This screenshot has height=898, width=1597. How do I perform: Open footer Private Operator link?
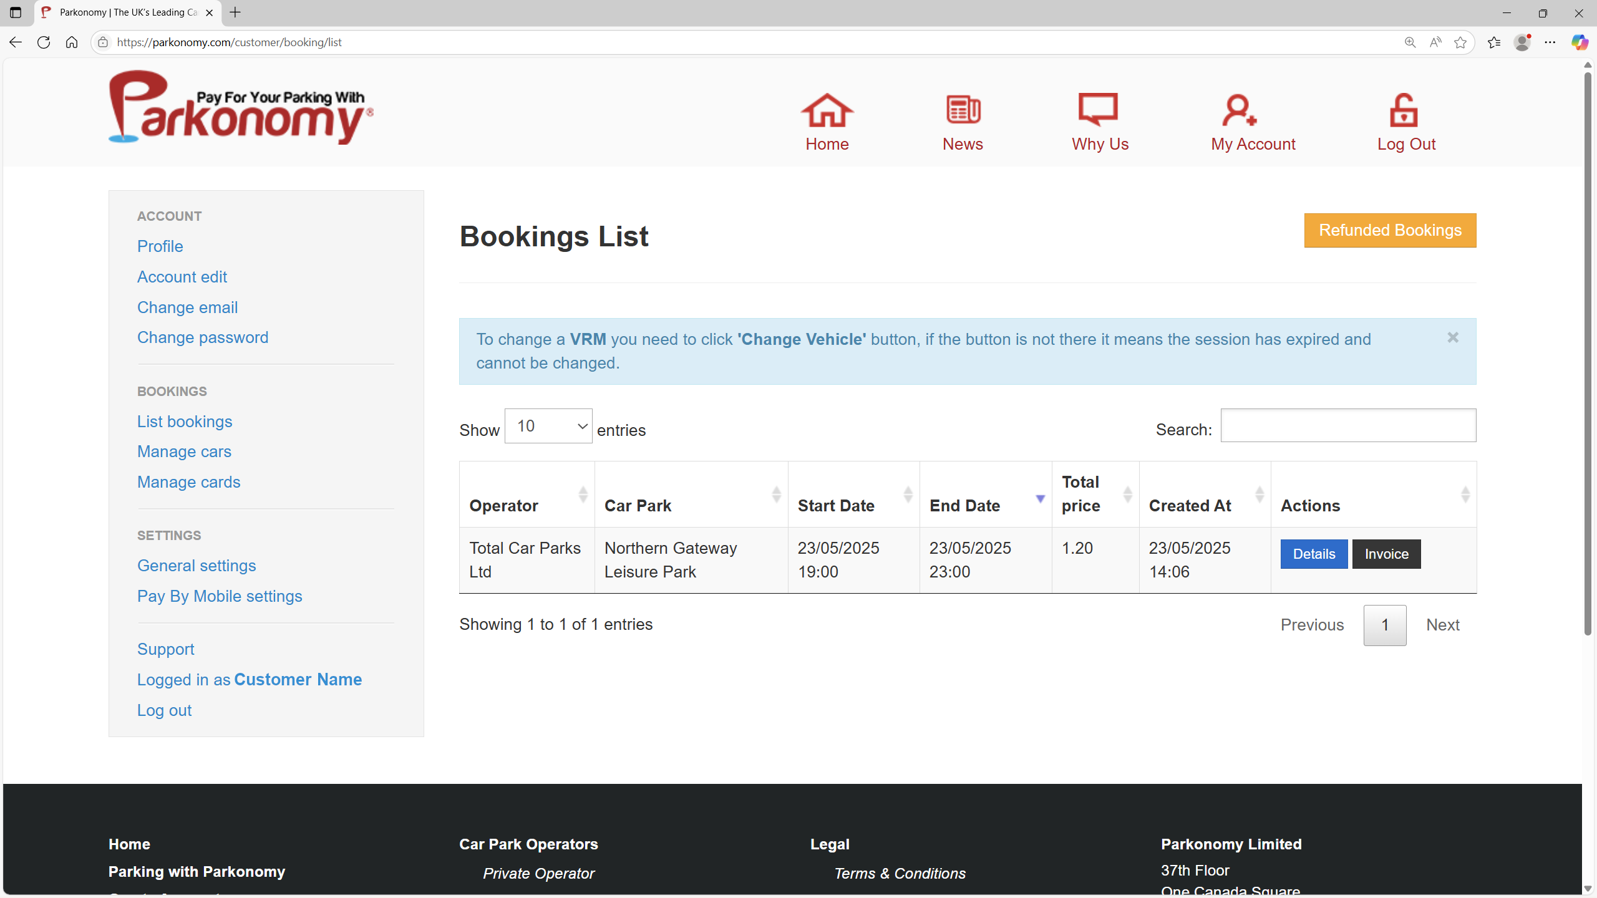[x=538, y=874]
